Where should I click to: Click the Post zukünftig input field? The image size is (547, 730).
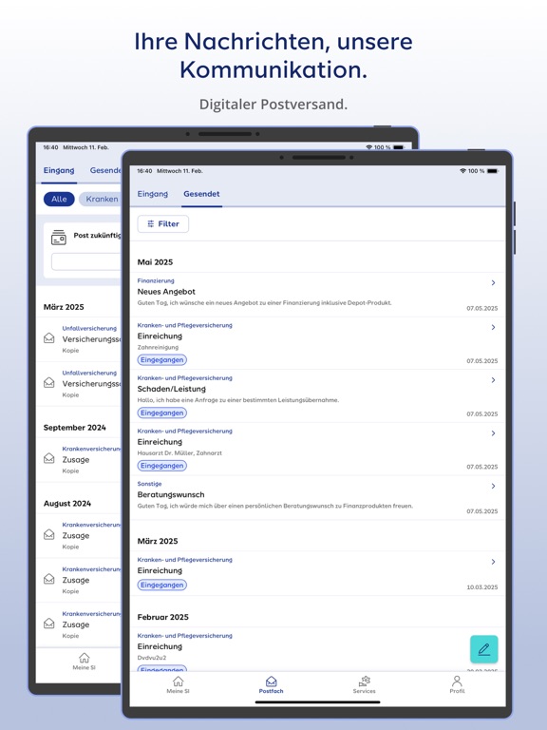[86, 261]
